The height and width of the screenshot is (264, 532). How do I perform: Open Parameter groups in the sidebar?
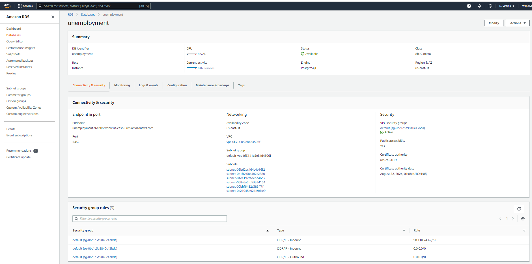[x=18, y=95]
